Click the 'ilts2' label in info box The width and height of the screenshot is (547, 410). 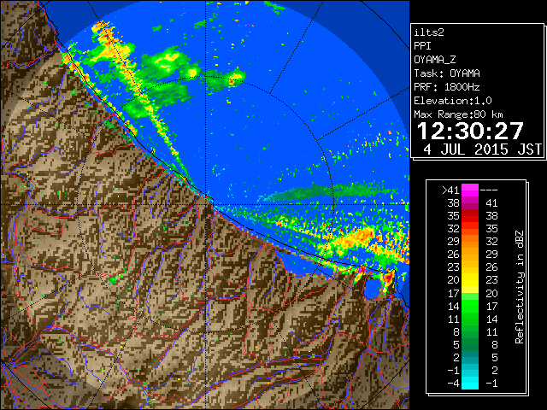[429, 32]
